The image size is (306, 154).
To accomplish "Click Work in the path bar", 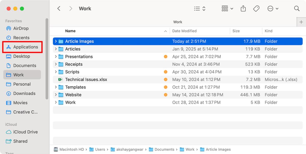I will [x=187, y=149].
